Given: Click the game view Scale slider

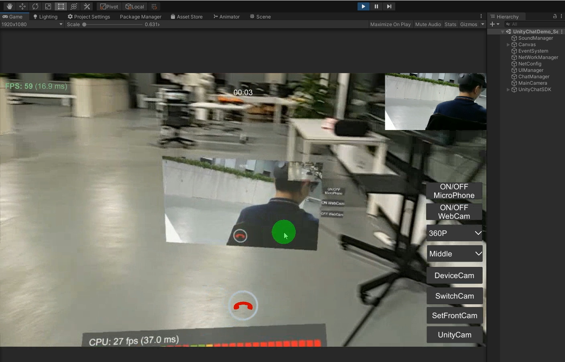Looking at the screenshot, I should point(112,24).
